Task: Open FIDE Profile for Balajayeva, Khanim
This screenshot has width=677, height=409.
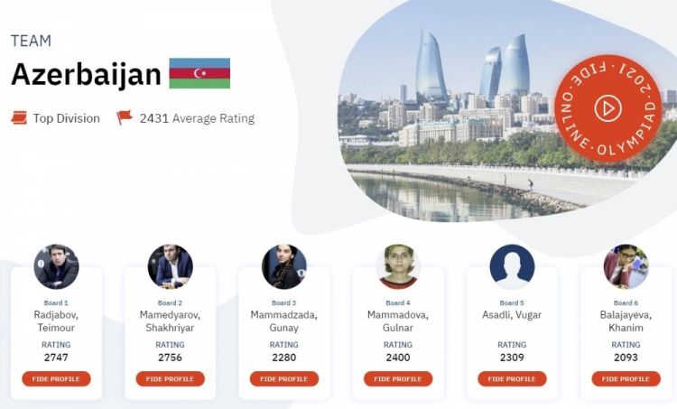Action: click(626, 379)
